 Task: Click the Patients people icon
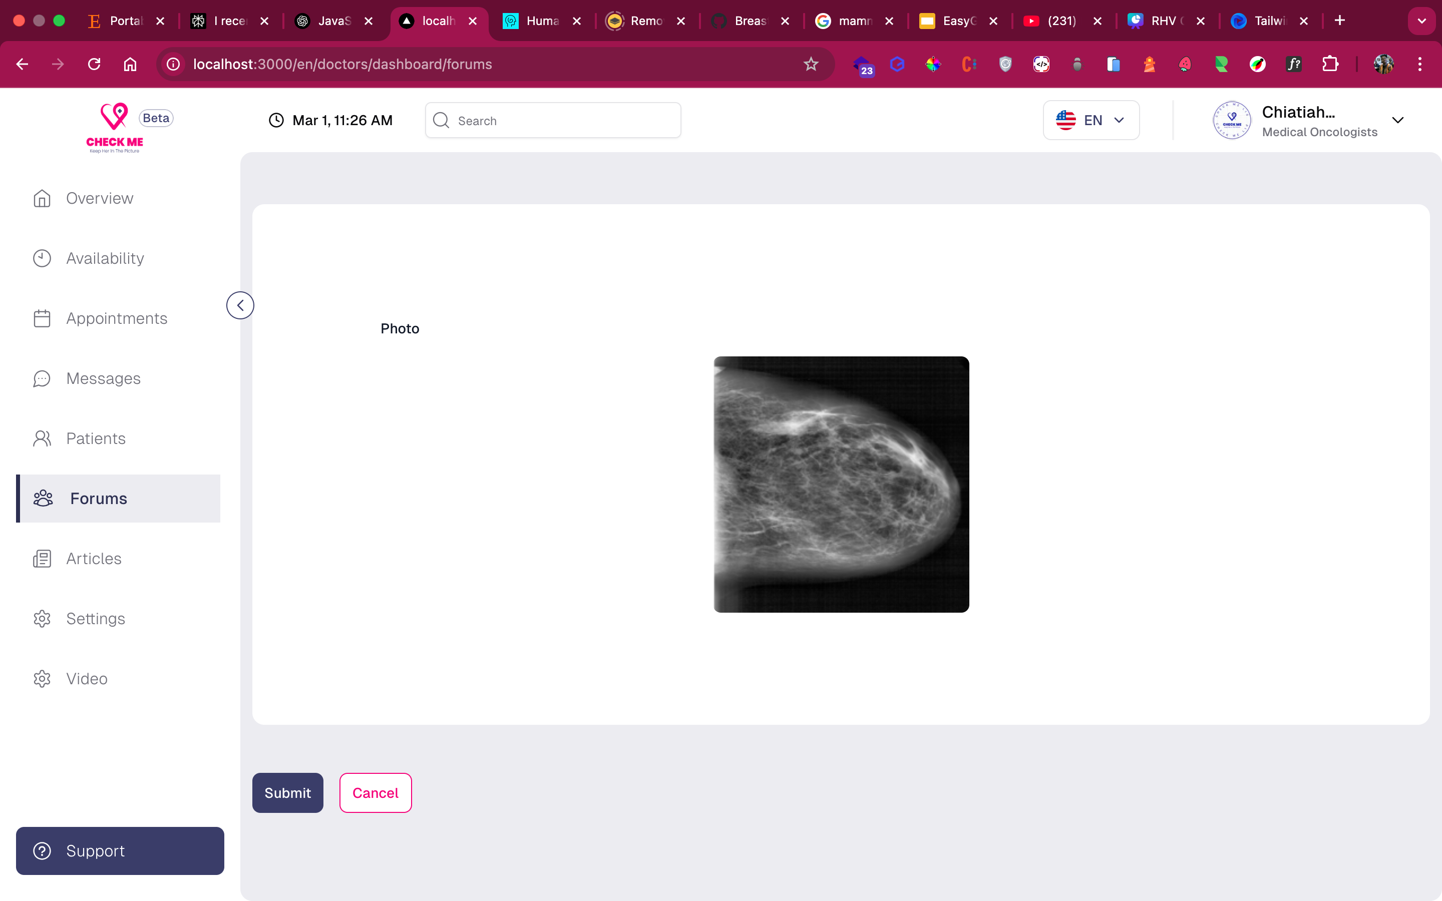[42, 438]
